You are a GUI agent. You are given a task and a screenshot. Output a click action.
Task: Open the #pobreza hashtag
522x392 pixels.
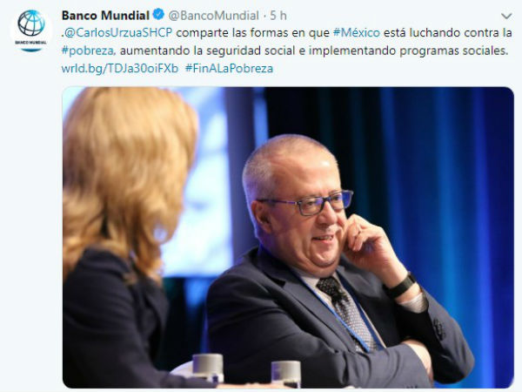(89, 51)
